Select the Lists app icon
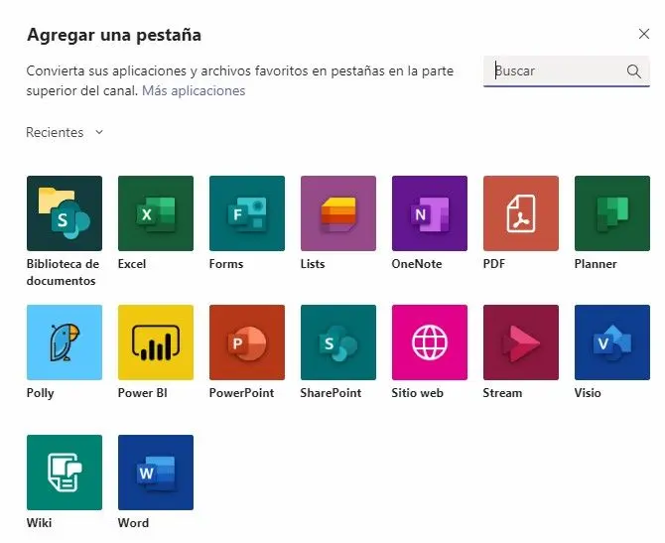 pos(337,213)
